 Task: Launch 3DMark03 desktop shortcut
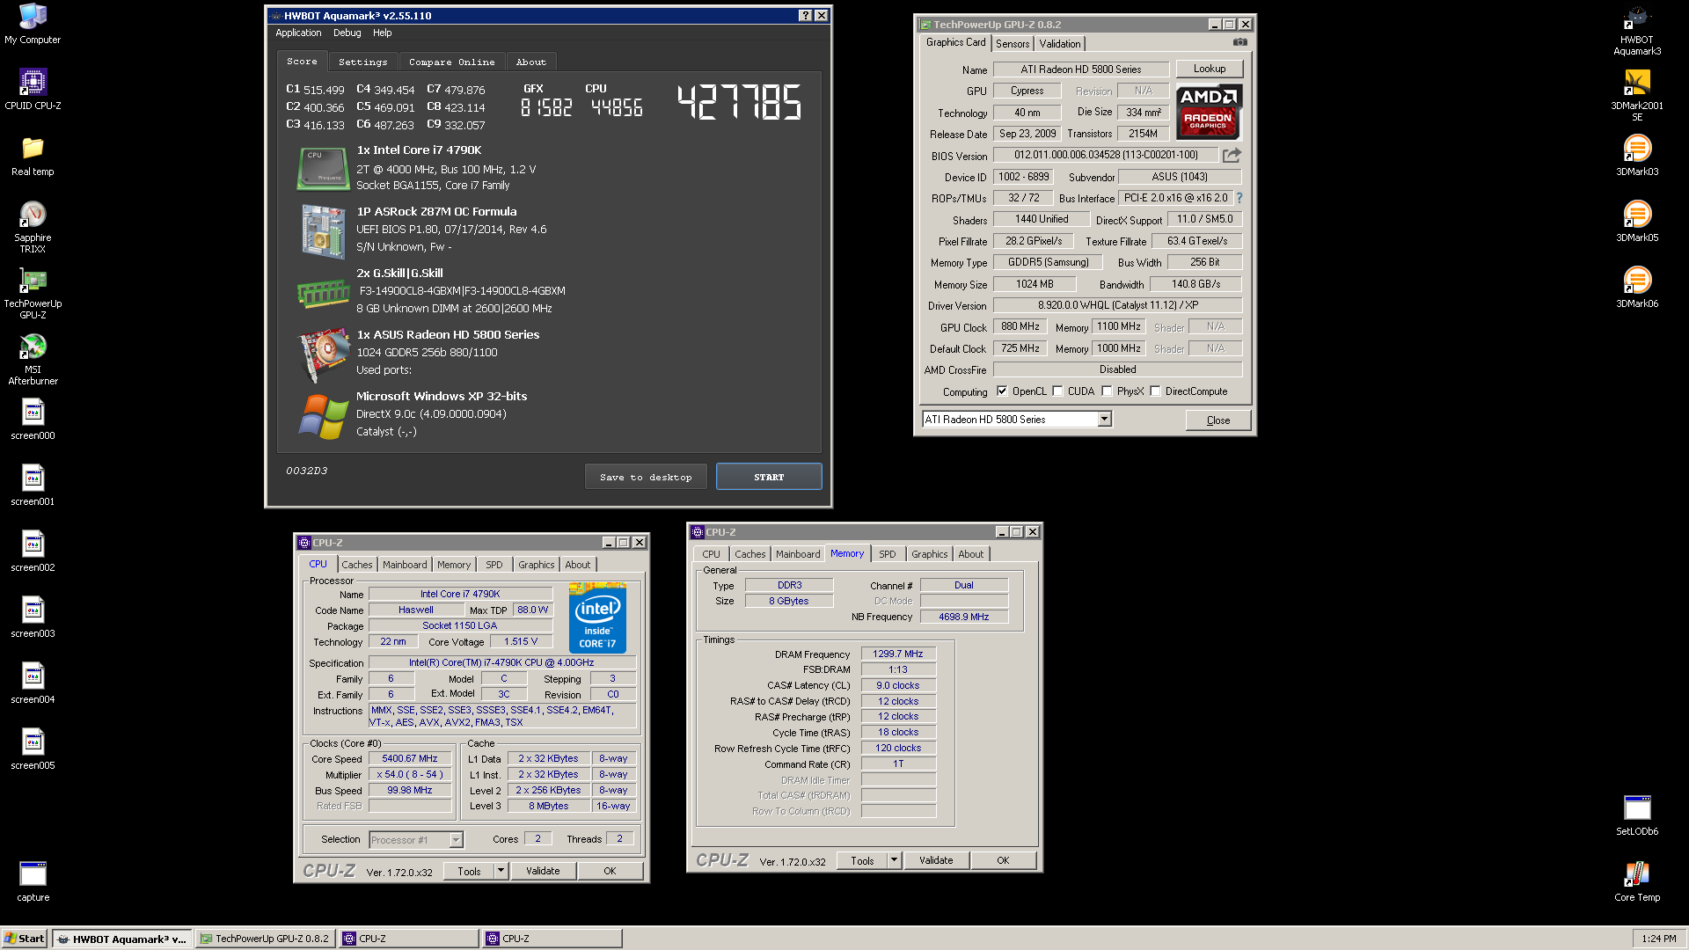1637,156
